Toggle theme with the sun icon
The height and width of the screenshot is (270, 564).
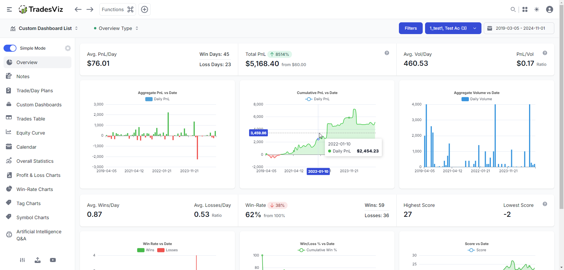[x=537, y=9]
